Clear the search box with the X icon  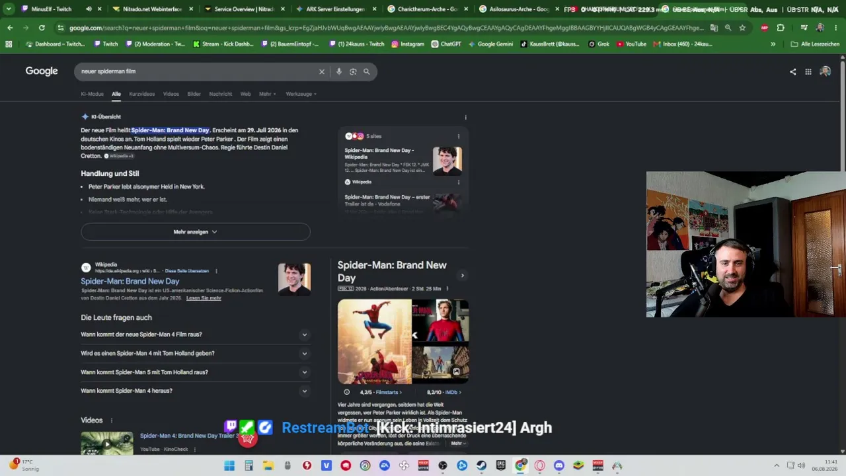pos(322,71)
